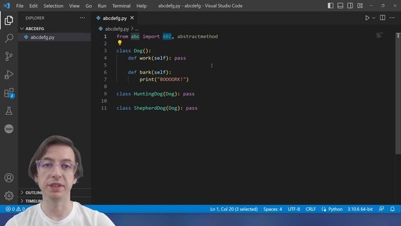Open the Terminal menu
401x226 pixels.
point(121,6)
